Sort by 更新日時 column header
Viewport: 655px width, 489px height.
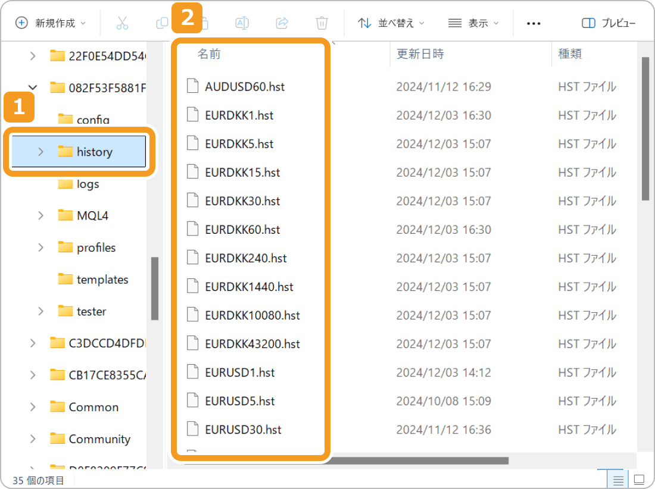[x=420, y=54]
